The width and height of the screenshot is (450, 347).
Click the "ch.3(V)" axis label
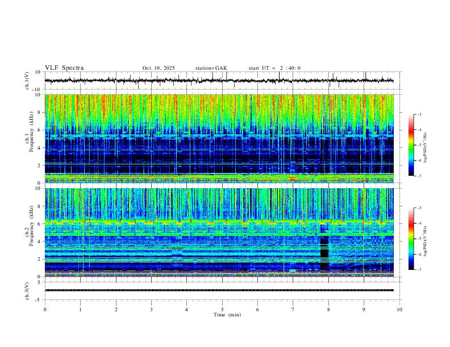[27, 291]
